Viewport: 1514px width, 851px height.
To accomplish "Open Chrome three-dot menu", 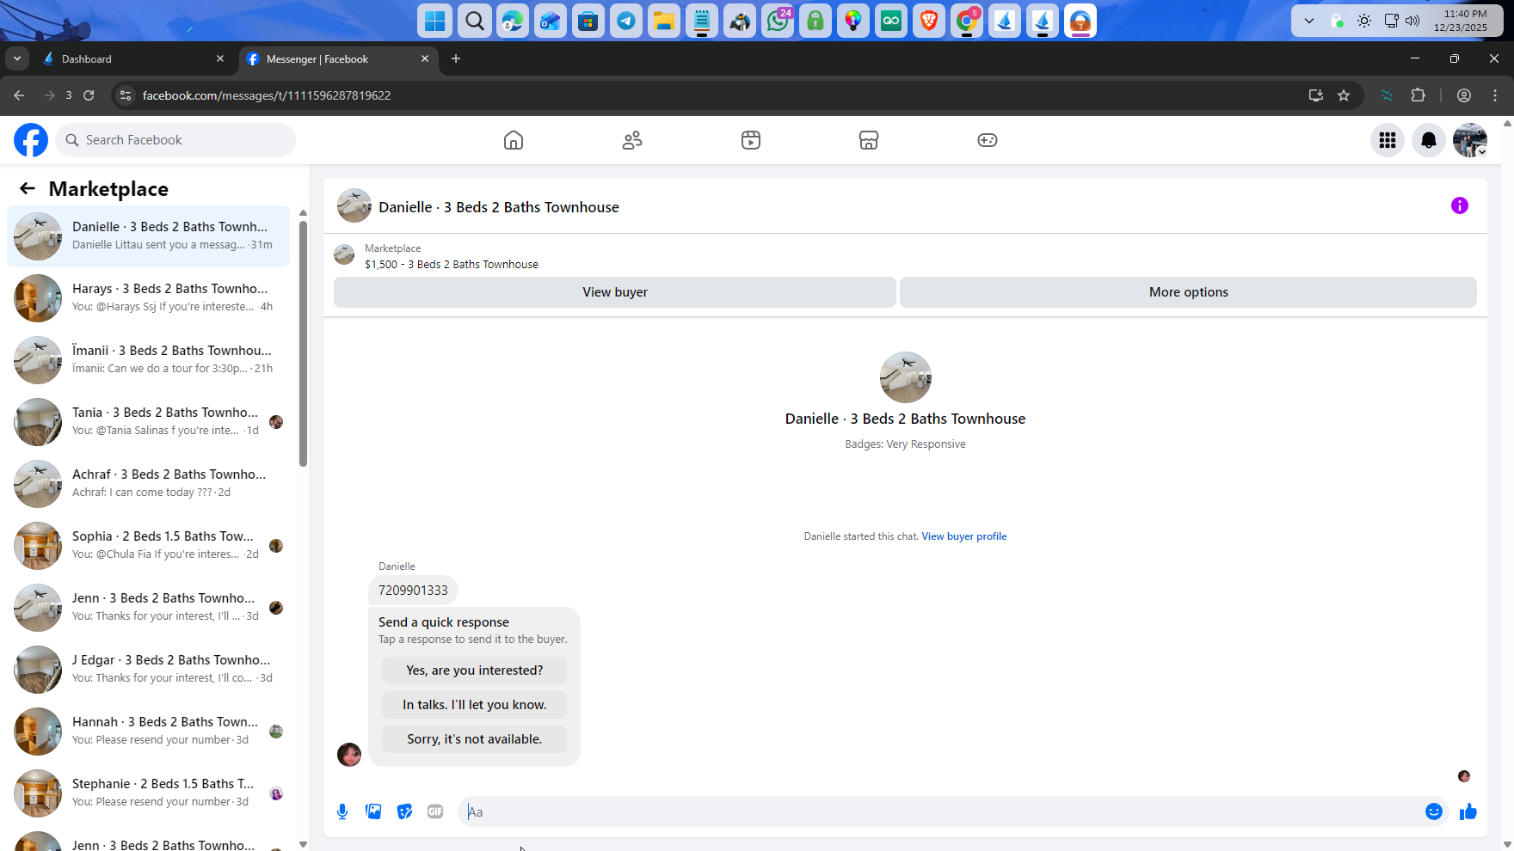I will [x=1495, y=95].
